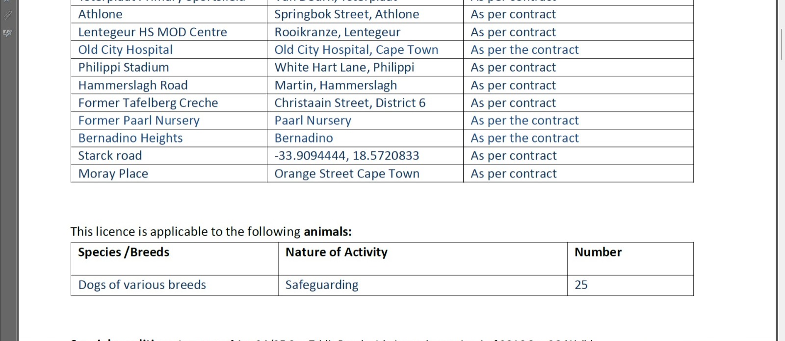
Task: Open the Attachments paperclip panel
Action: click(x=7, y=15)
